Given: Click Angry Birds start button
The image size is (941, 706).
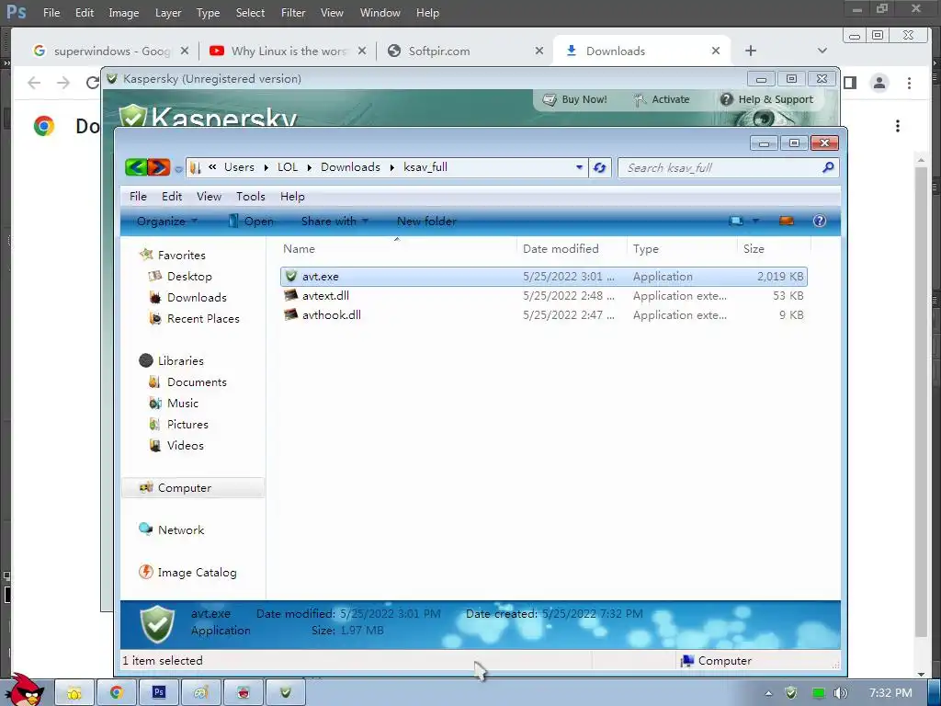Looking at the screenshot, I should click(x=25, y=689).
